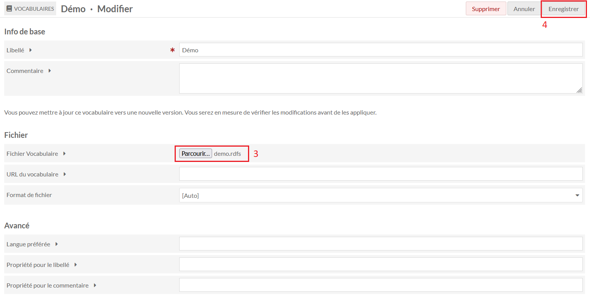Focus the Commentaire text area
Image resolution: width=590 pixels, height=299 pixels.
click(x=381, y=78)
